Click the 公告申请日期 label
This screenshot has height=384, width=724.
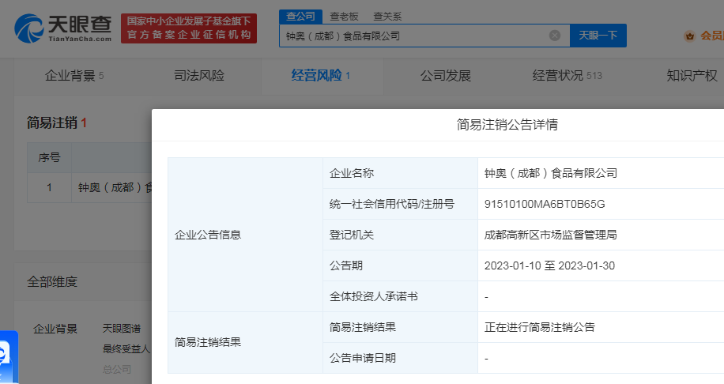point(363,358)
